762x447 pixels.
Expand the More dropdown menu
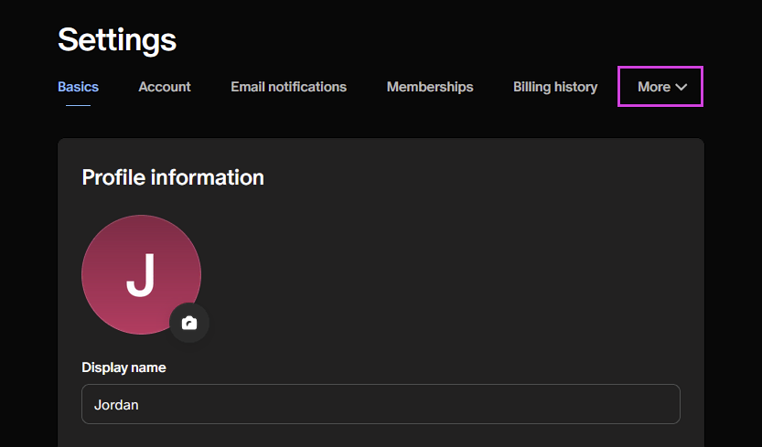pos(660,87)
